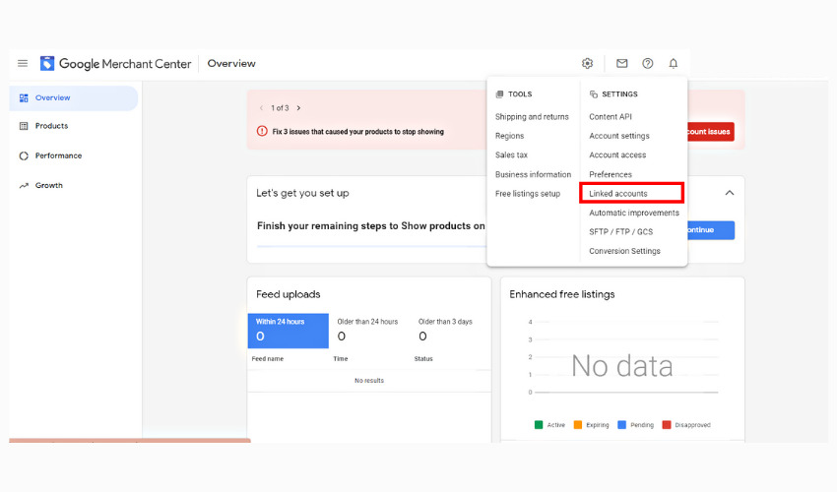Open Business information menu entry
This screenshot has width=837, height=492.
(x=533, y=174)
